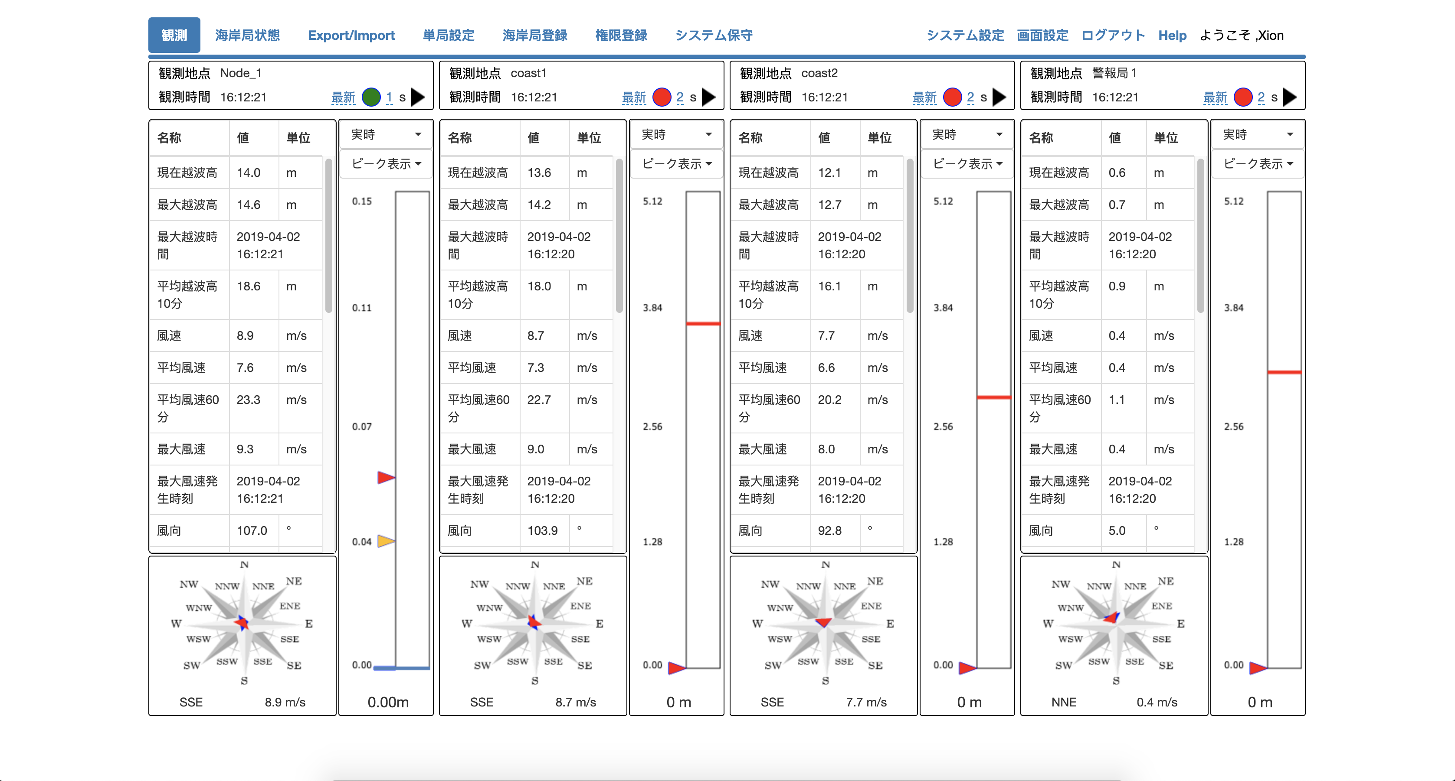
Task: Click the play arrow for coast1
Action: click(x=708, y=97)
